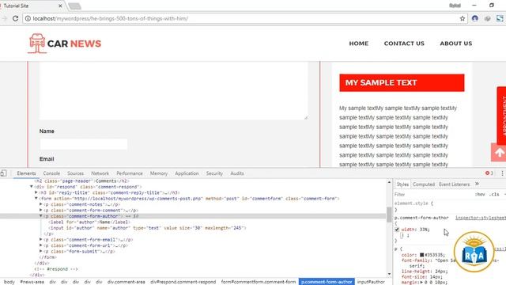Click the Styles Filter field

[x=432, y=194]
